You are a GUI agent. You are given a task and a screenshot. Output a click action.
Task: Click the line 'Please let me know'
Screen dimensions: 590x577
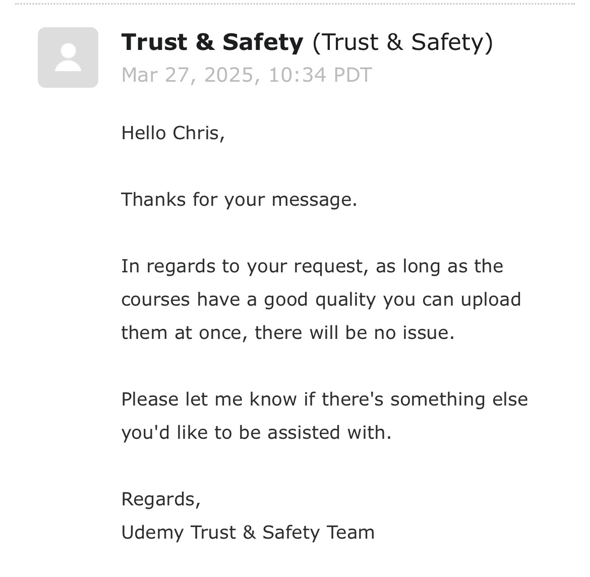[x=325, y=399]
